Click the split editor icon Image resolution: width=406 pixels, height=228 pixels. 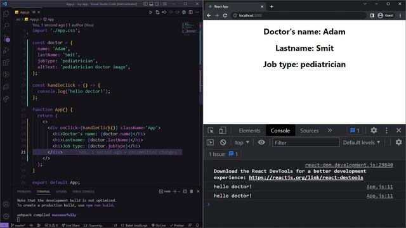coord(191,12)
